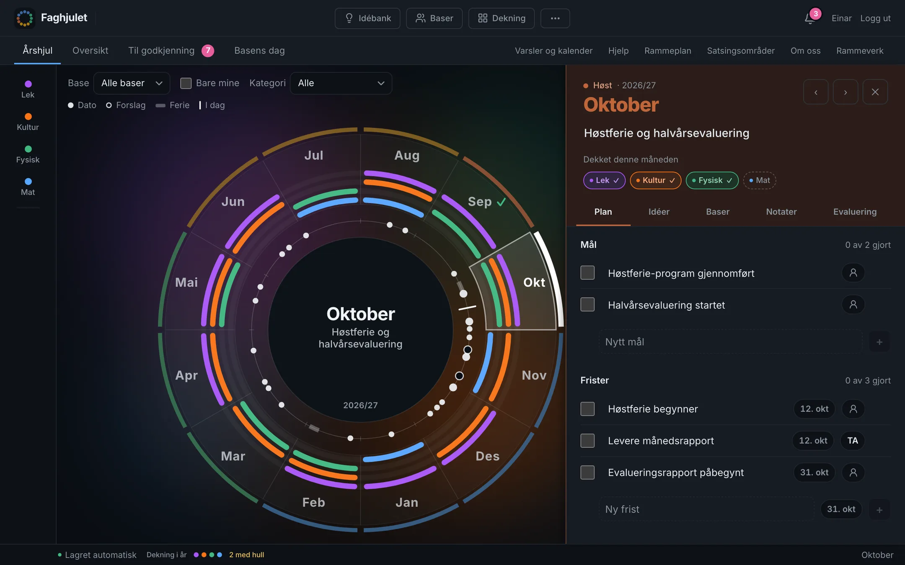Open the Oversikt tab
905x565 pixels.
coord(90,51)
